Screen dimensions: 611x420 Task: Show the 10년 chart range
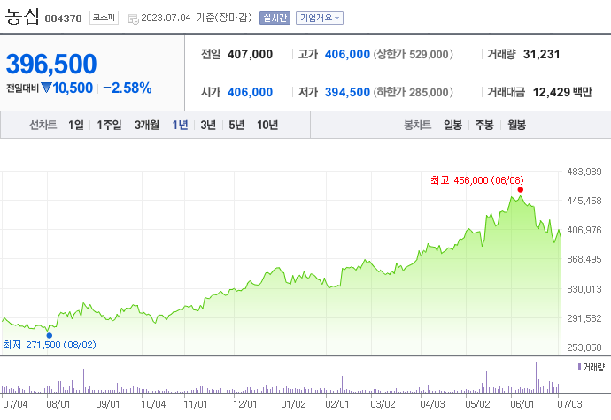click(x=267, y=125)
